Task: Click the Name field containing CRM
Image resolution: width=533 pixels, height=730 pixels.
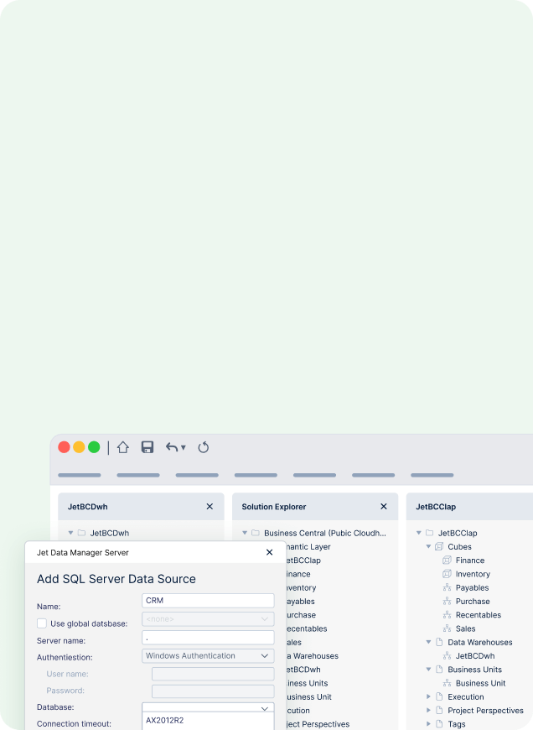Action: (x=208, y=601)
